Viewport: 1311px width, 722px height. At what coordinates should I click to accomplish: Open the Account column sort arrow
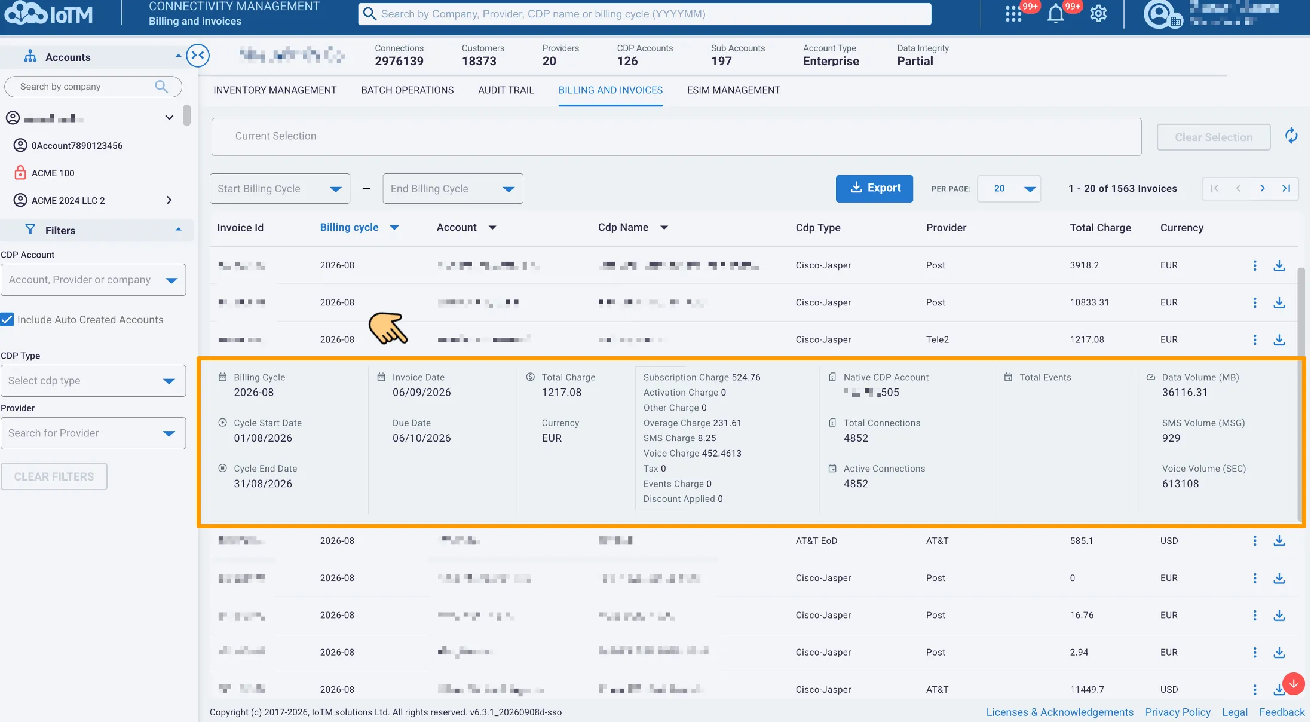492,228
